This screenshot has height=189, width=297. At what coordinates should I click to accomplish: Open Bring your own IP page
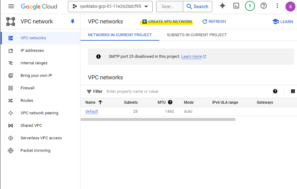[x=40, y=76]
